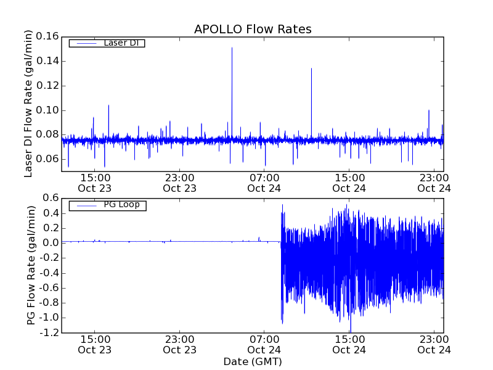The width and height of the screenshot is (493, 370).
Task: Click the 0.2 tick label on PG chart
Action: point(51,228)
